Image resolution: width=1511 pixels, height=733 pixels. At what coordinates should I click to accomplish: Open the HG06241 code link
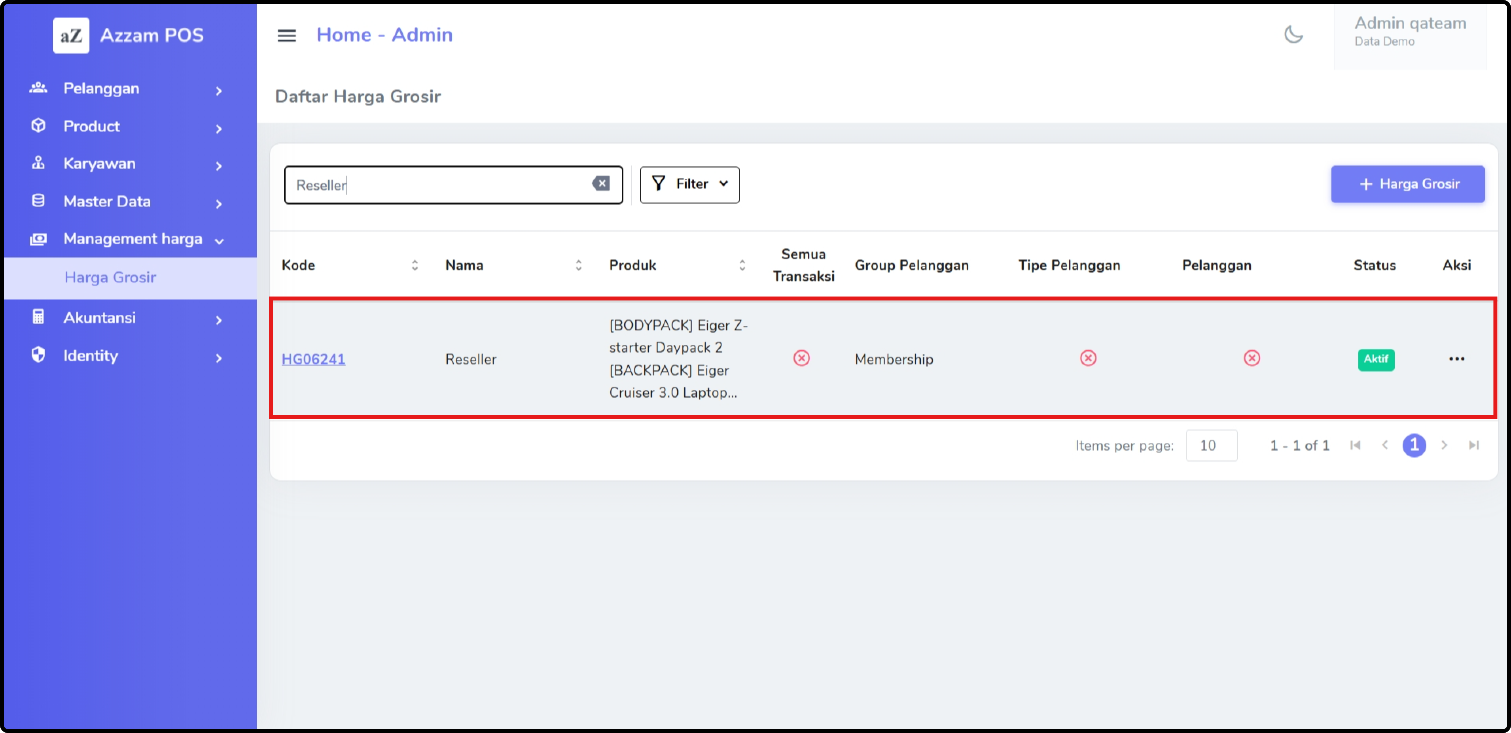click(x=313, y=359)
